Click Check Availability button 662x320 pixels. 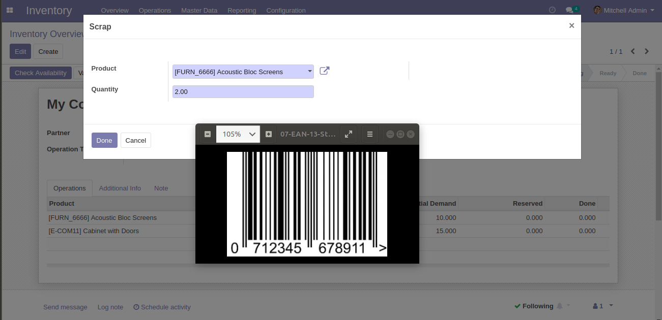[41, 73]
